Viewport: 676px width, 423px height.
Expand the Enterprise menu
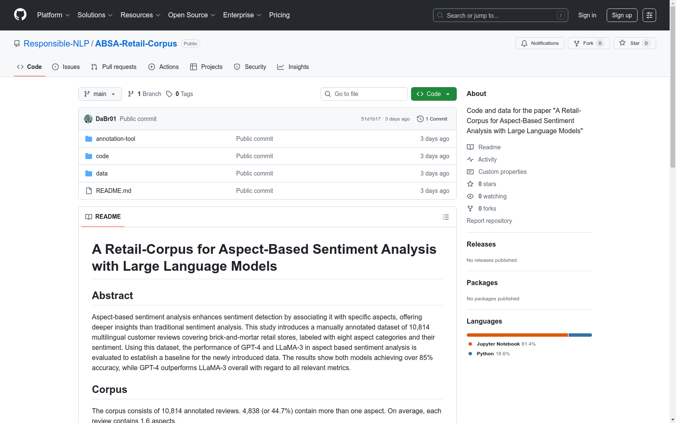(x=242, y=15)
